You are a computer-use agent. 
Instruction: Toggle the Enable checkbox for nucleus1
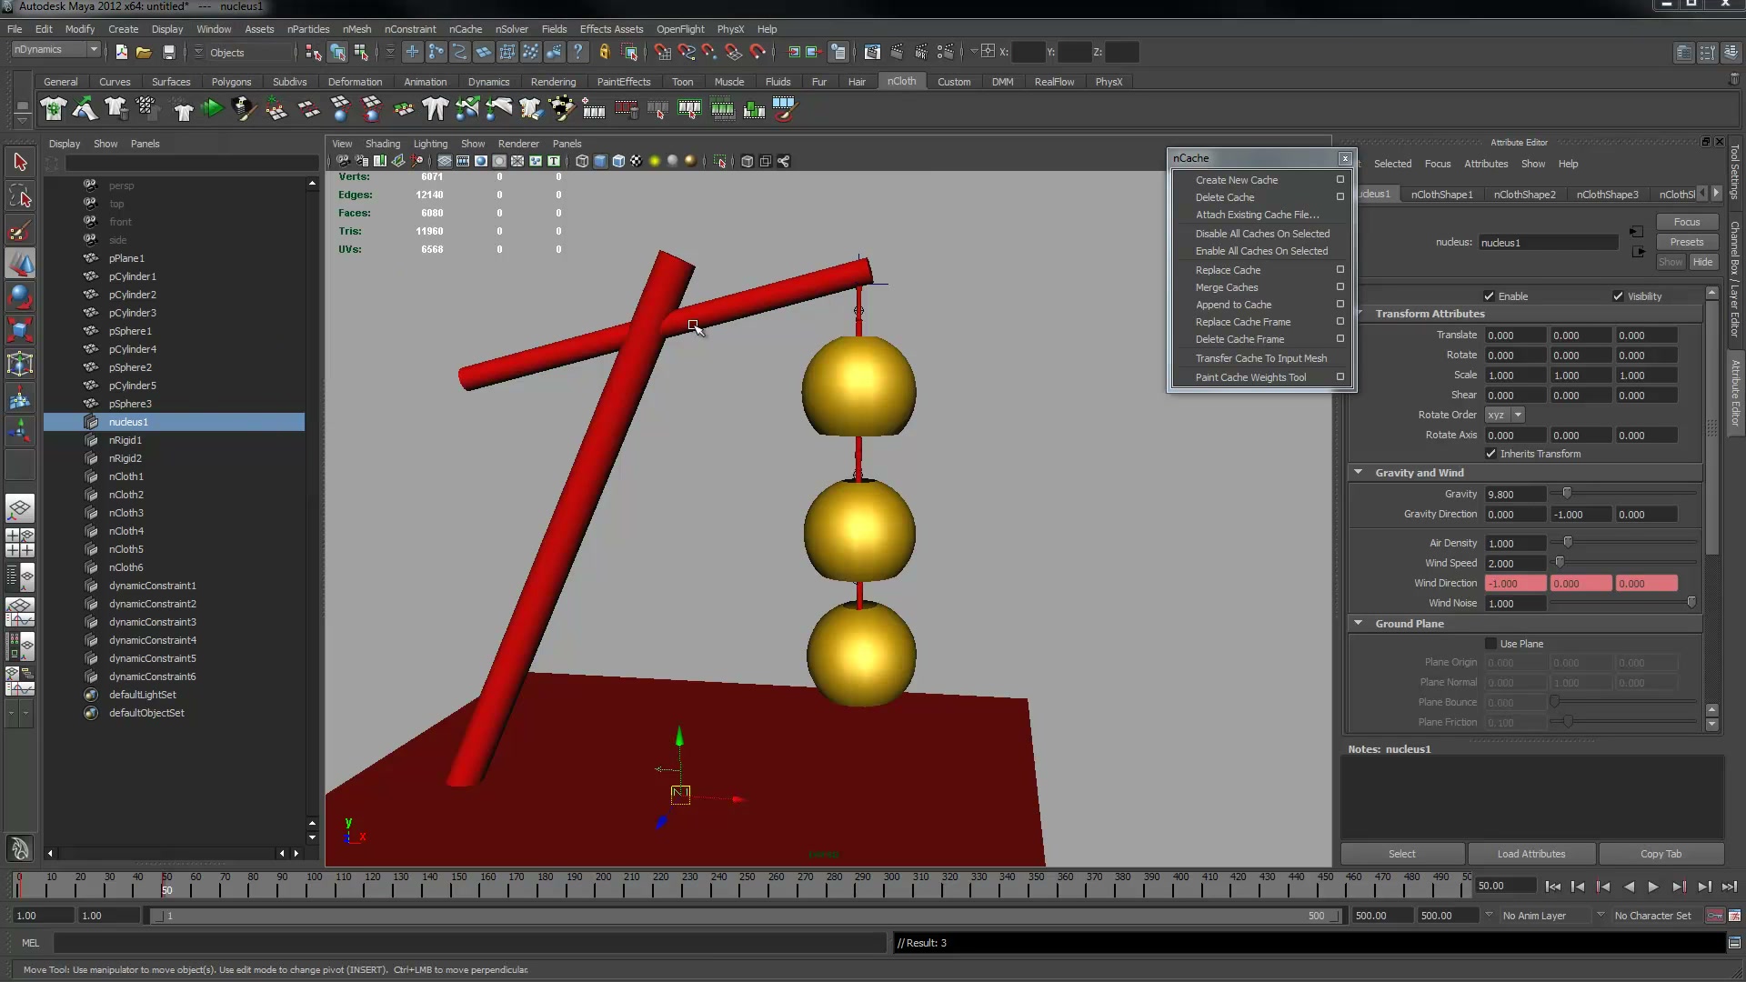click(1489, 296)
